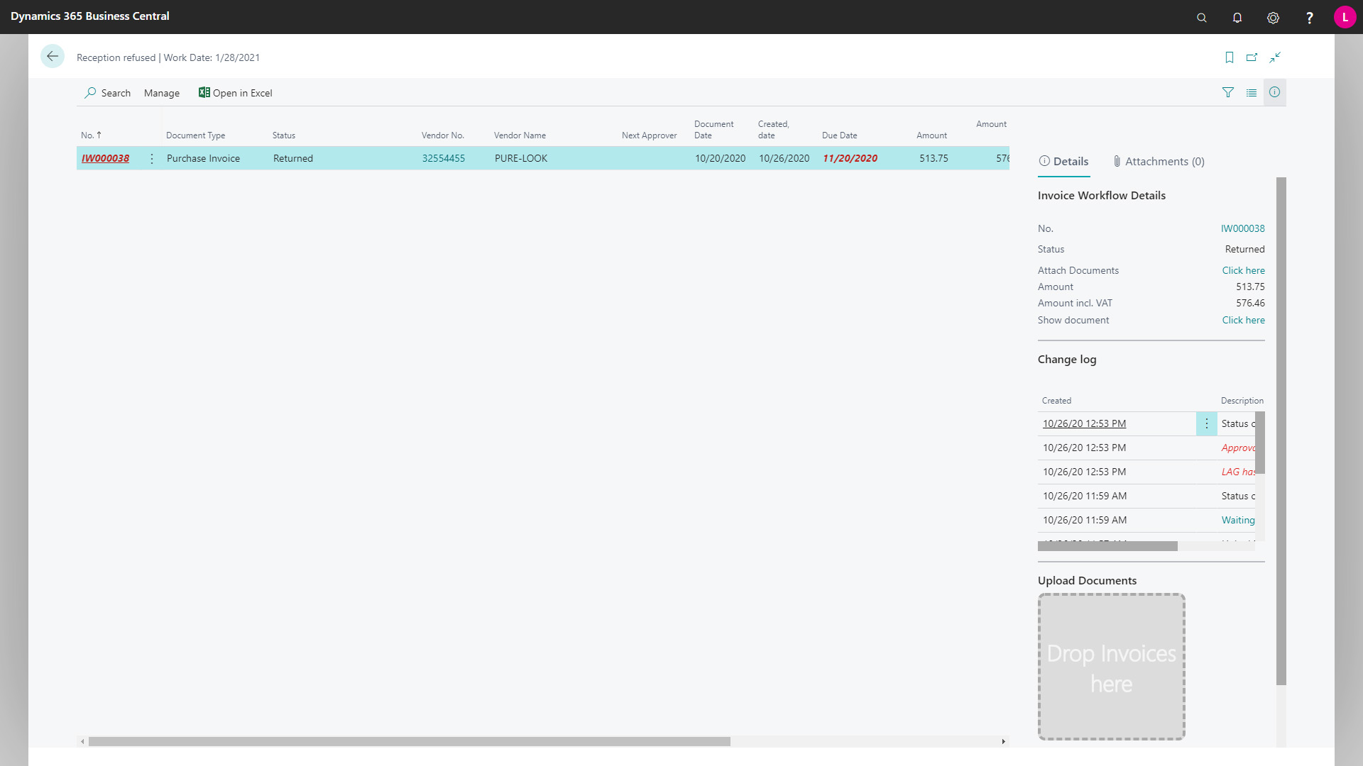Open the Open in Excel menu option
The width and height of the screenshot is (1363, 766).
[235, 93]
